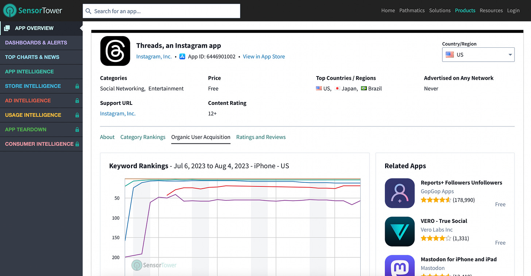Click the Consumer Intelligence lock icon
The image size is (531, 276).
77,144
